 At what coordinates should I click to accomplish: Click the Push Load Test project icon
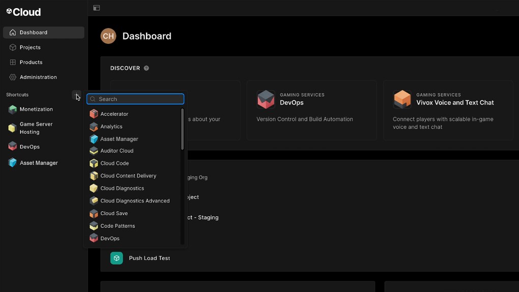click(x=117, y=258)
